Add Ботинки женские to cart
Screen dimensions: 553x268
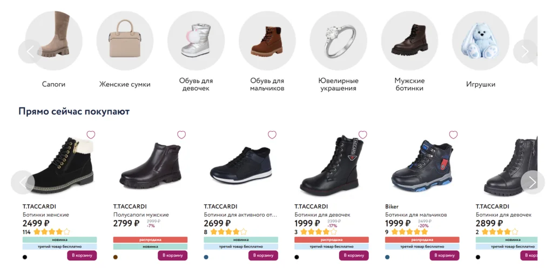tap(82, 256)
